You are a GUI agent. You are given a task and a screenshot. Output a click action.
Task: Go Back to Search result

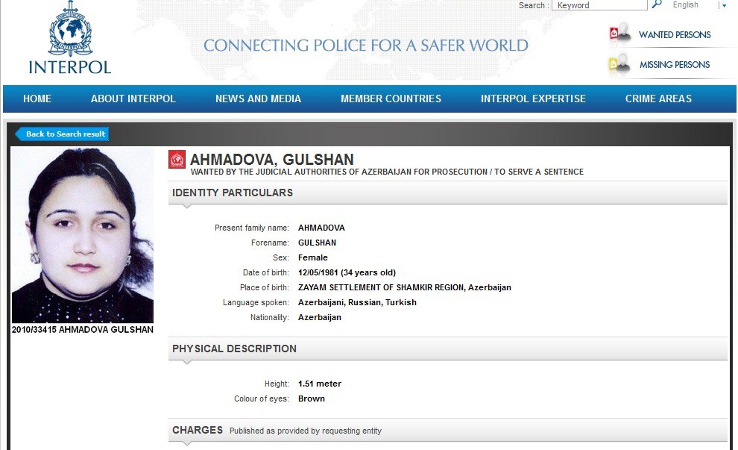62,134
